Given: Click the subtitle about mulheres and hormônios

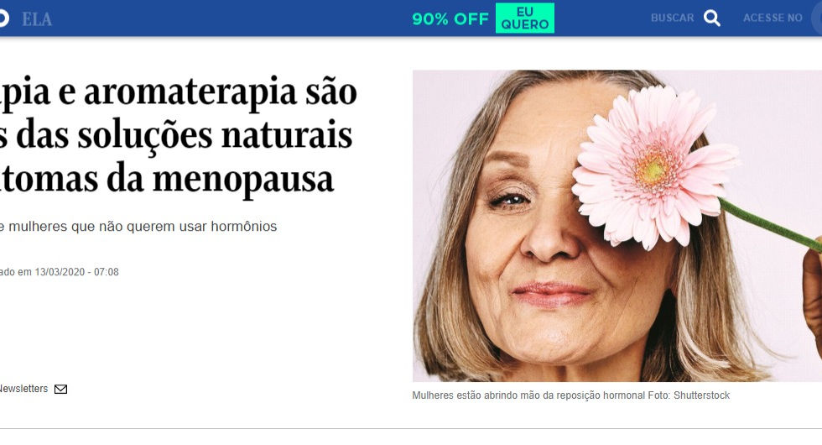Looking at the screenshot, I should [138, 226].
